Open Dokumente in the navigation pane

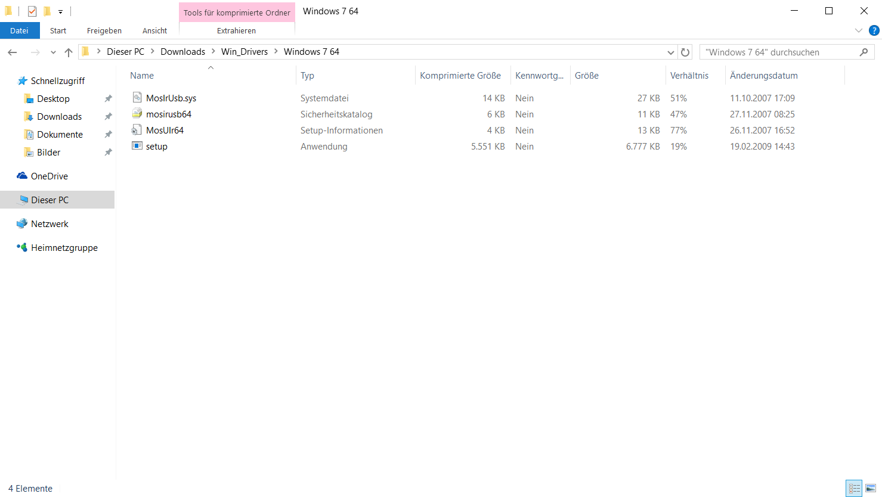click(x=60, y=134)
